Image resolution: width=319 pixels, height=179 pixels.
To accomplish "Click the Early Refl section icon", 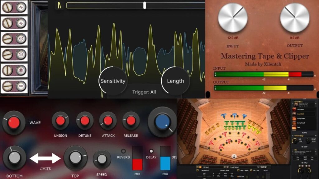I will pos(251,170).
